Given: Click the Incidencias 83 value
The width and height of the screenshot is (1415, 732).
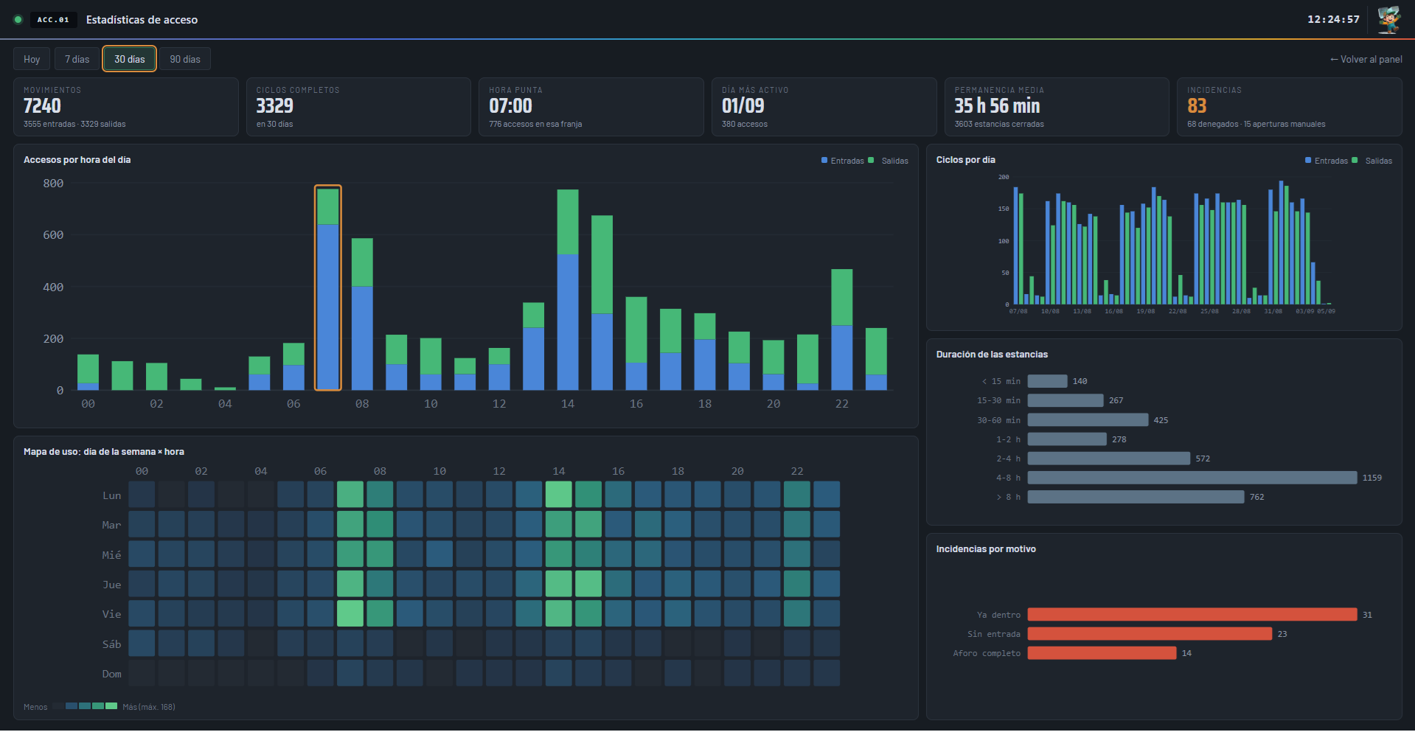Looking at the screenshot, I should click(1197, 106).
